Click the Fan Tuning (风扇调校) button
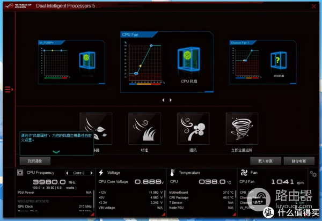This screenshot has width=322, height=221. click(35, 161)
